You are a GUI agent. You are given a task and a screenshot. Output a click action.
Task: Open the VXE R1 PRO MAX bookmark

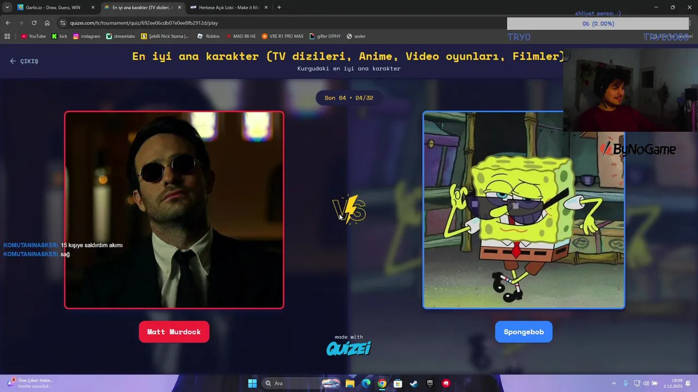(x=282, y=36)
